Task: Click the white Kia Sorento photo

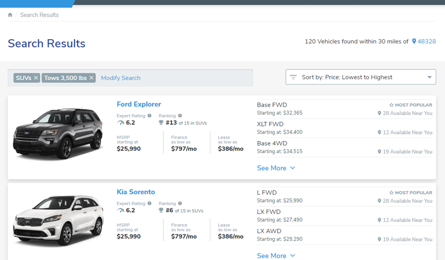Action: [x=58, y=220]
